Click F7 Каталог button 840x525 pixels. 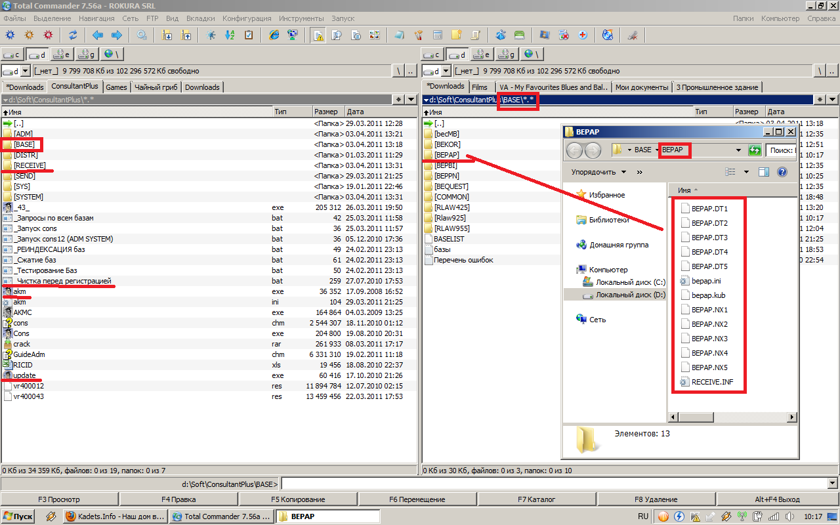tap(537, 499)
